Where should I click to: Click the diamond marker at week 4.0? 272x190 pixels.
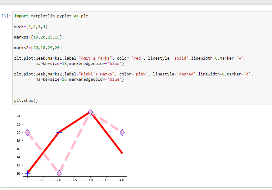click(122, 132)
